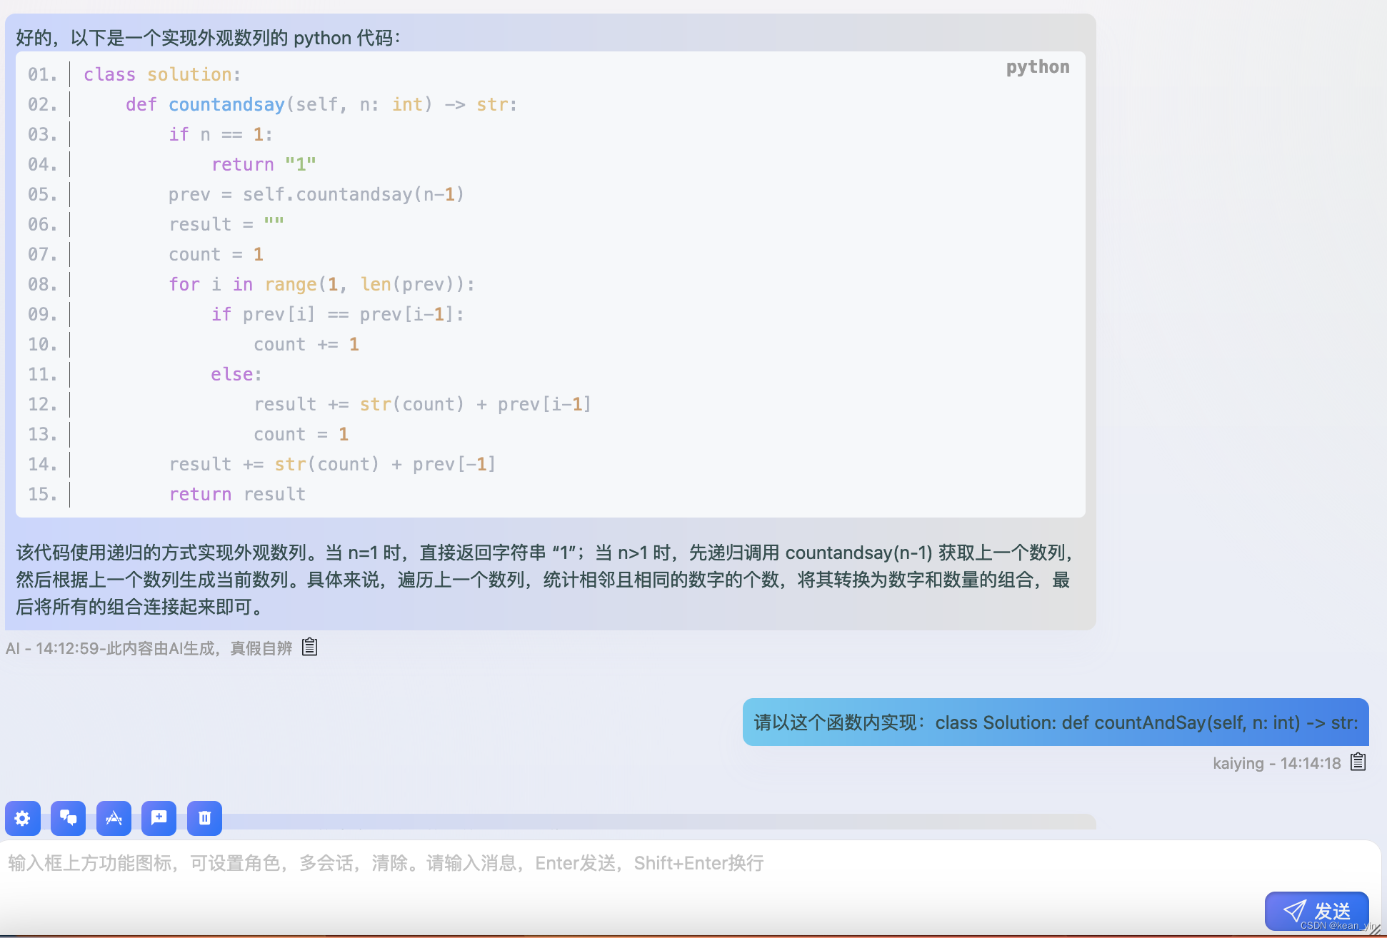Click the 'count = 1' line numbered 07
This screenshot has height=938, width=1387.
(x=216, y=254)
